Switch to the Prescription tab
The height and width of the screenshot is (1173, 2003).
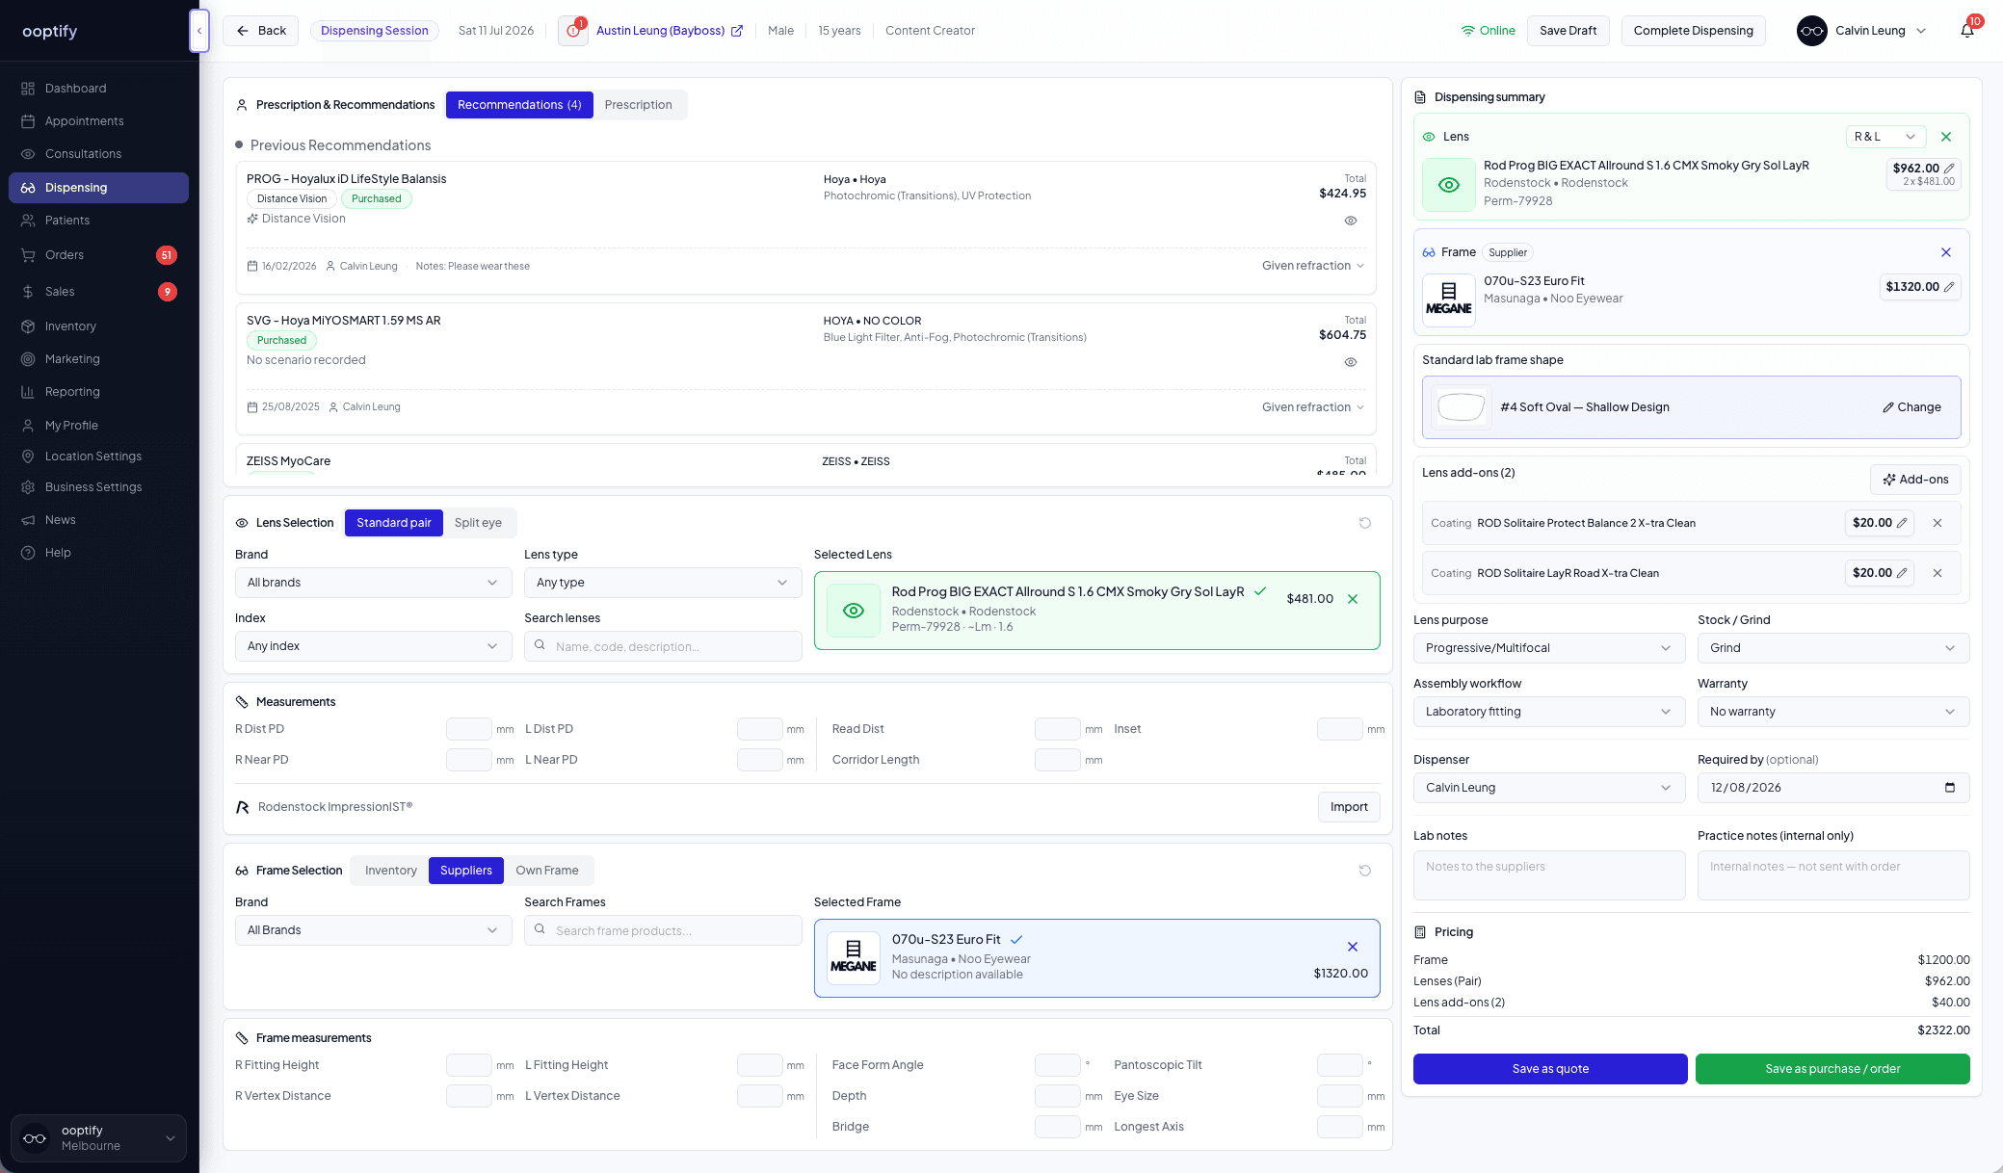[639, 105]
